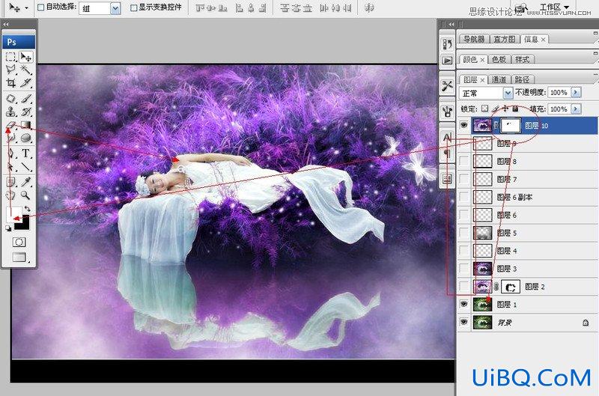Swap foreground and background colors
Screen dimensions: 599x396
coord(27,209)
